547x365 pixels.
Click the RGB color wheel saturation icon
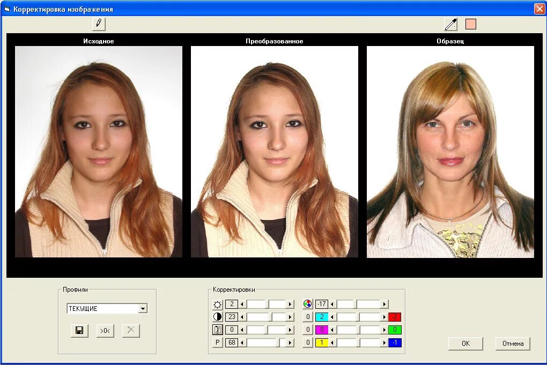tap(308, 304)
